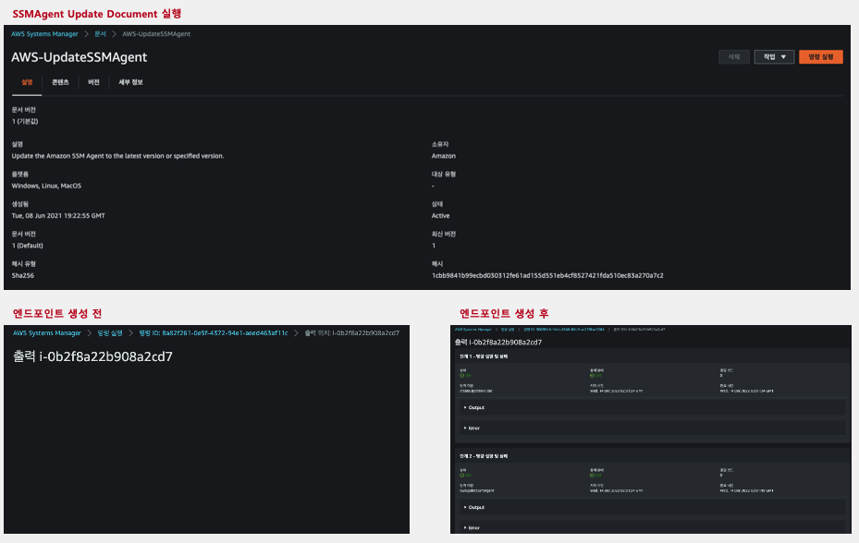Click 명령 실행 breadcrumb in endpoint-before panel
The height and width of the screenshot is (543, 859).
(109, 332)
